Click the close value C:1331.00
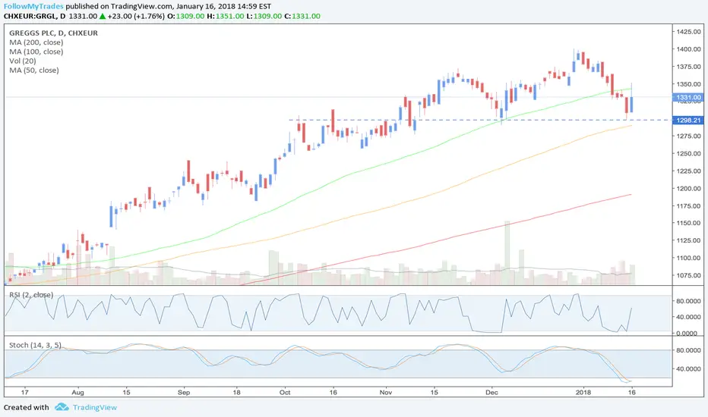 pyautogui.click(x=302, y=16)
